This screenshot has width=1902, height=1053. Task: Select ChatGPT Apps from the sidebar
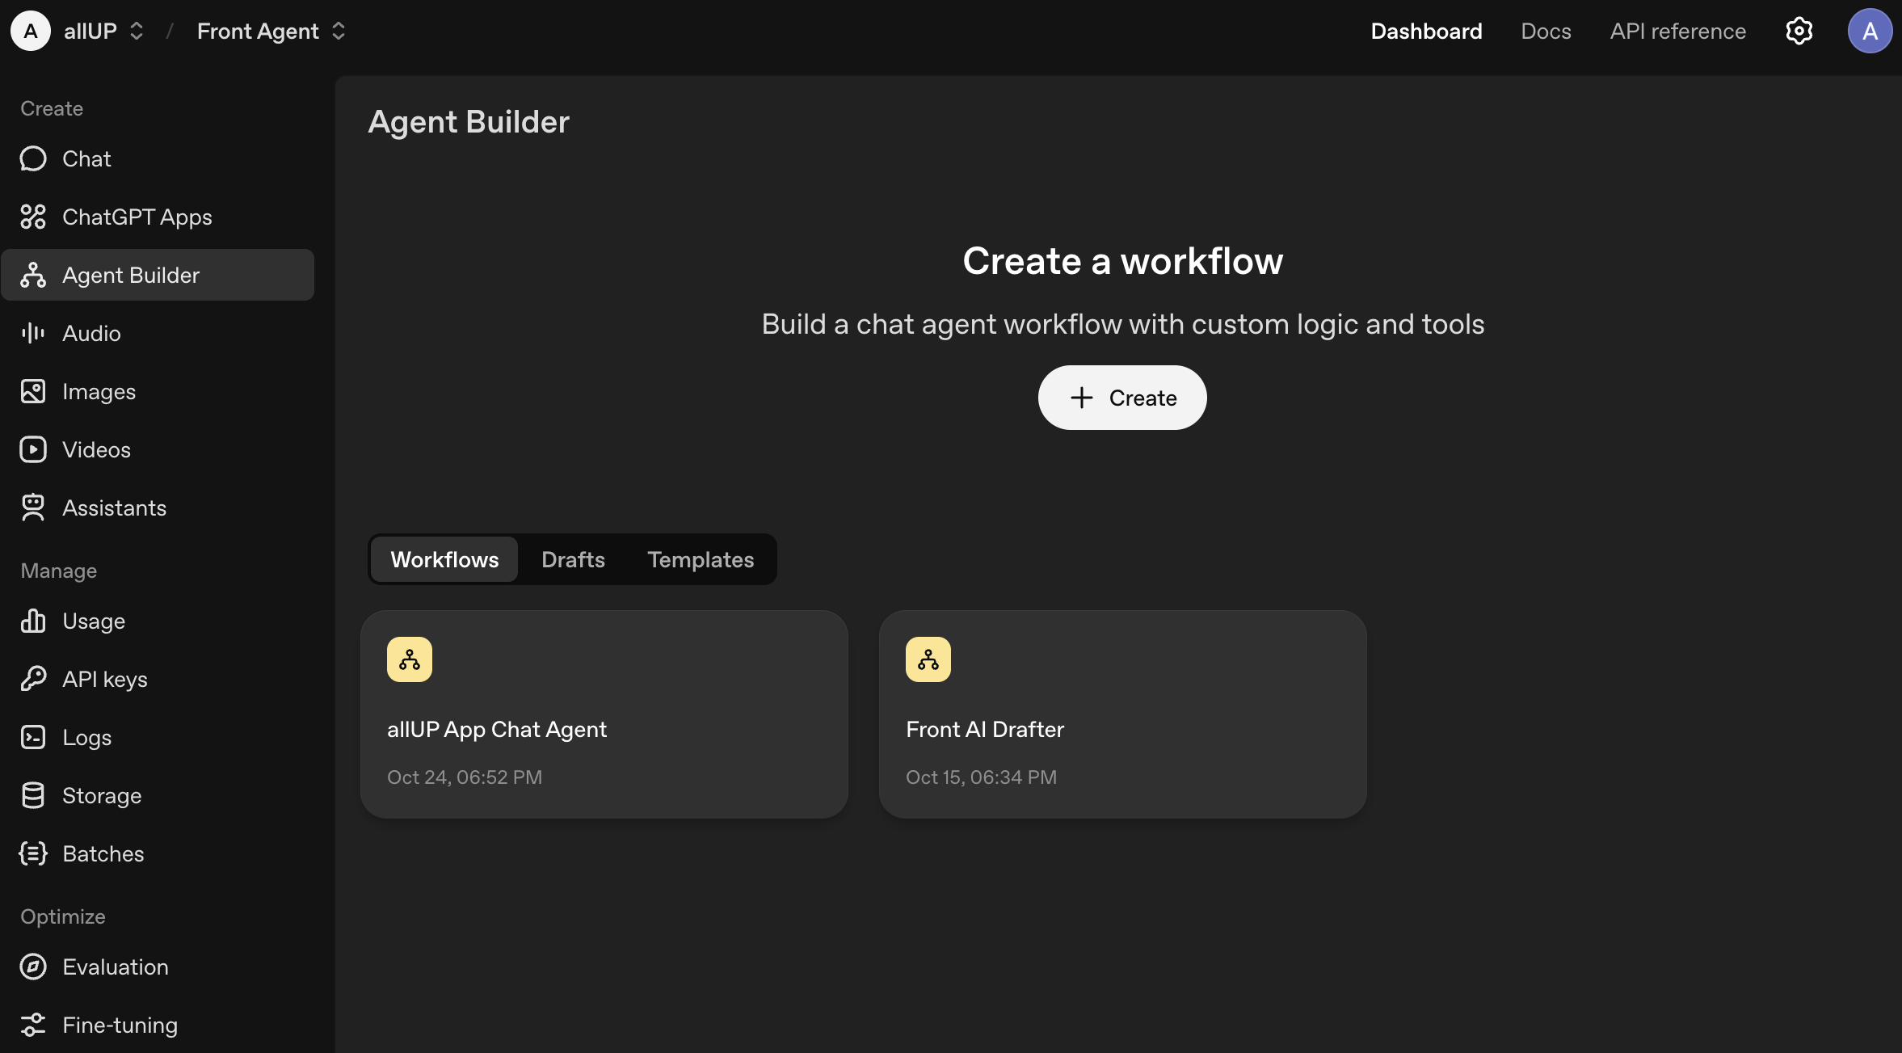click(137, 217)
